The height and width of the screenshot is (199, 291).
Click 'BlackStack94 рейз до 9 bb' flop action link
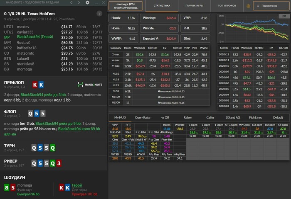(x=58, y=124)
